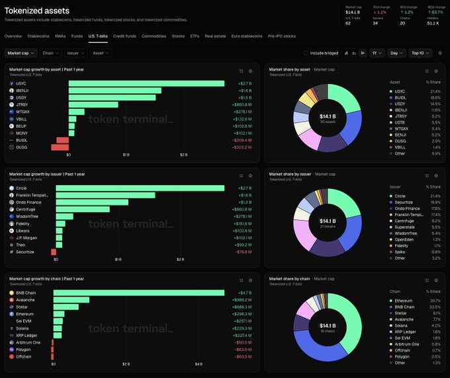The width and height of the screenshot is (450, 378).
Task: Click the USYC asset icon in growth list
Action: pyautogui.click(x=11, y=83)
